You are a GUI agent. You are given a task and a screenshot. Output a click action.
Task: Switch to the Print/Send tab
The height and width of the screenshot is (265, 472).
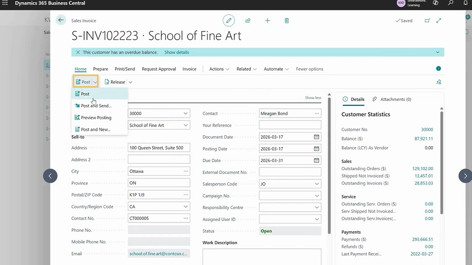tap(125, 69)
